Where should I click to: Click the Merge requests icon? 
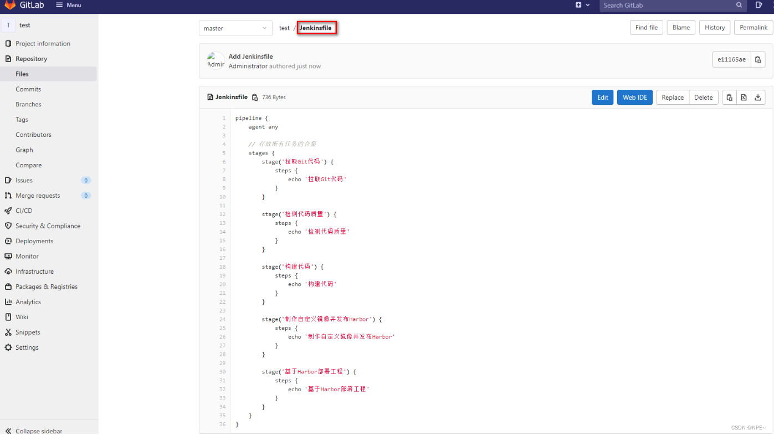pyautogui.click(x=8, y=196)
